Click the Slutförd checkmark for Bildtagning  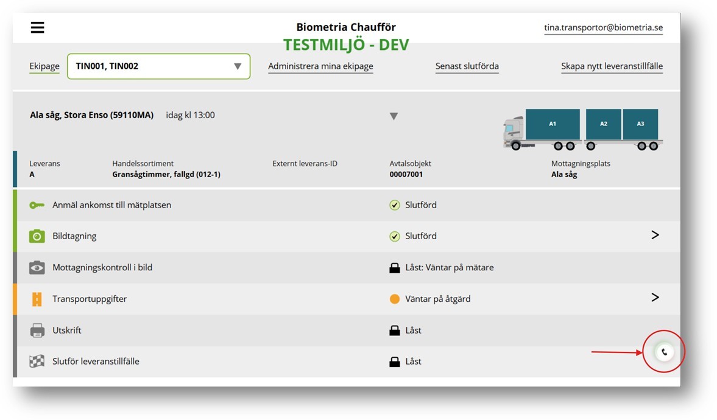click(x=395, y=236)
